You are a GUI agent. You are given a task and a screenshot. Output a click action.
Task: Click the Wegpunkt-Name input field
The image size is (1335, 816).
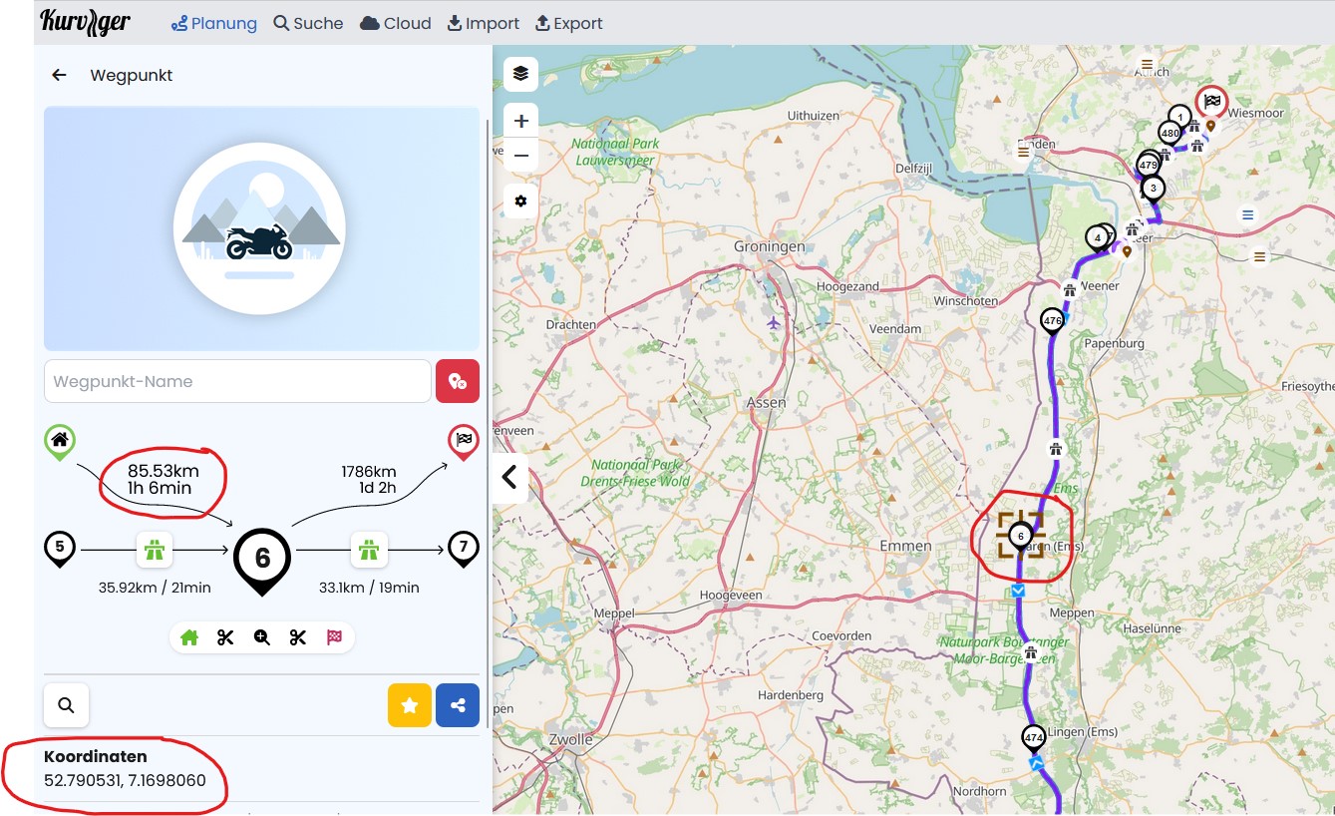(x=237, y=381)
